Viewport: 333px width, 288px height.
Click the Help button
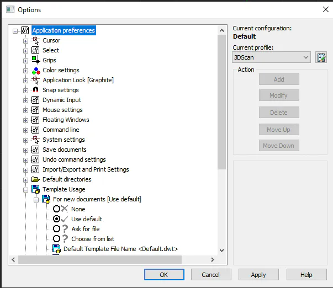coord(306,275)
